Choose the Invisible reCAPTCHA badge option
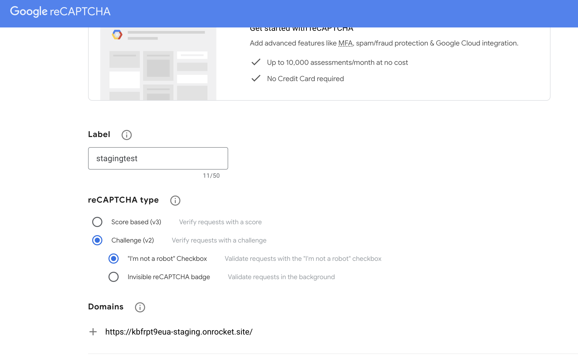This screenshot has height=362, width=578. [114, 277]
